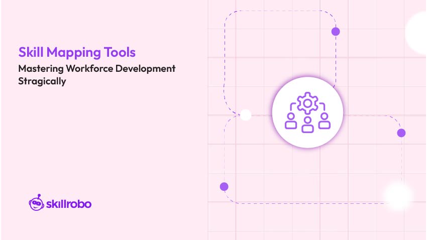
Task: Click the glowing white circle at bottom right
Action: (x=398, y=195)
